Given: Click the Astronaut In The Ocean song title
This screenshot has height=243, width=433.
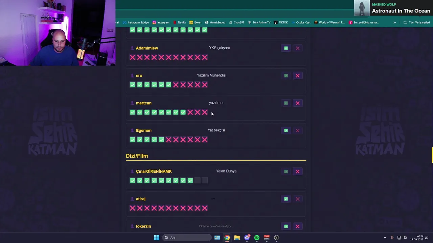Looking at the screenshot, I should (x=401, y=11).
